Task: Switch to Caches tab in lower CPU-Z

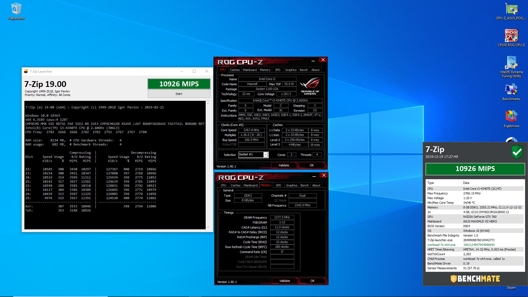Action: (x=235, y=185)
